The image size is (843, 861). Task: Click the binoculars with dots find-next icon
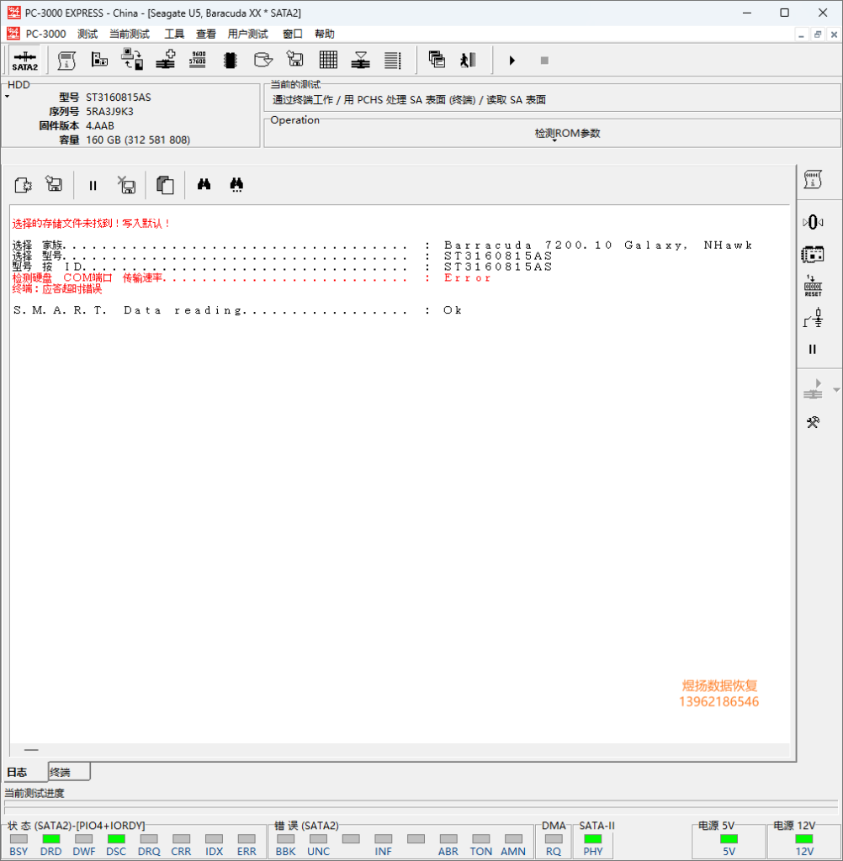(x=236, y=184)
